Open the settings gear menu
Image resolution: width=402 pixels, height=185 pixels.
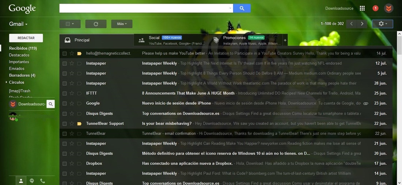point(383,24)
